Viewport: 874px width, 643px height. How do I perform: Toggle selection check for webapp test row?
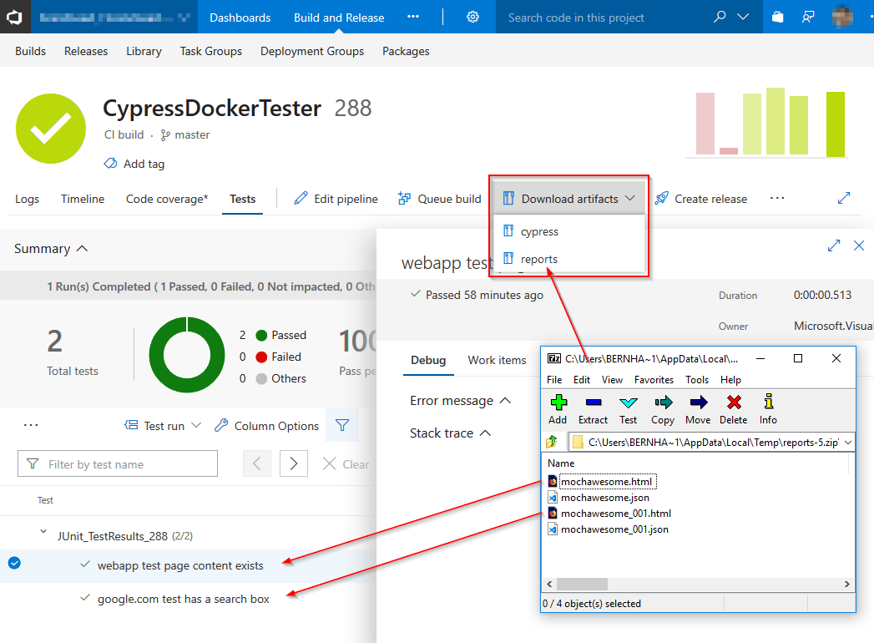coord(14,564)
